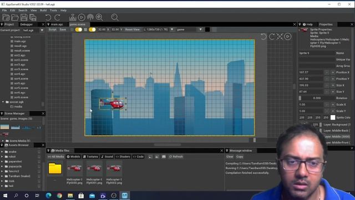This screenshot has width=355, height=200.
Task: Open the Windows Start menu
Action: [x=5, y=196]
